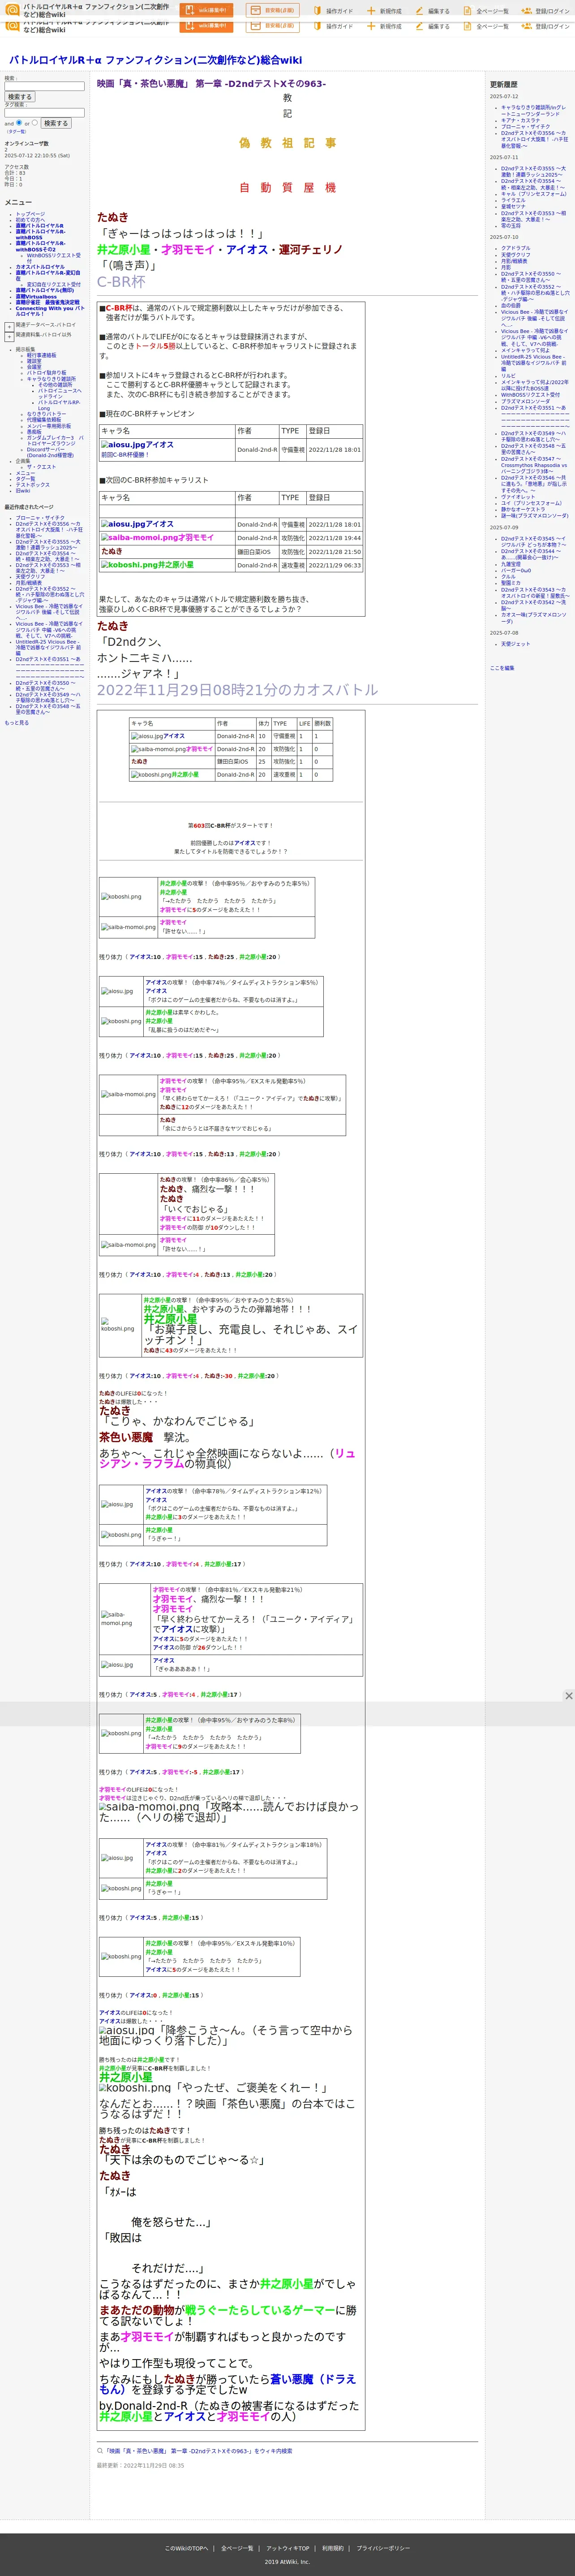This screenshot has width=575, height=2576.
Task: Open 零の玉将 in 更新履歴
Action: [511, 226]
